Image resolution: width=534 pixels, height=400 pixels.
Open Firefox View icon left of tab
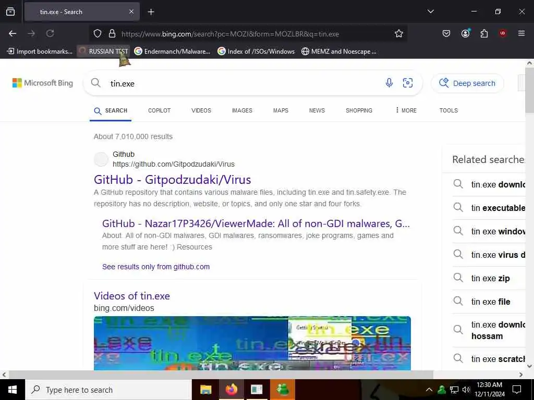10,12
